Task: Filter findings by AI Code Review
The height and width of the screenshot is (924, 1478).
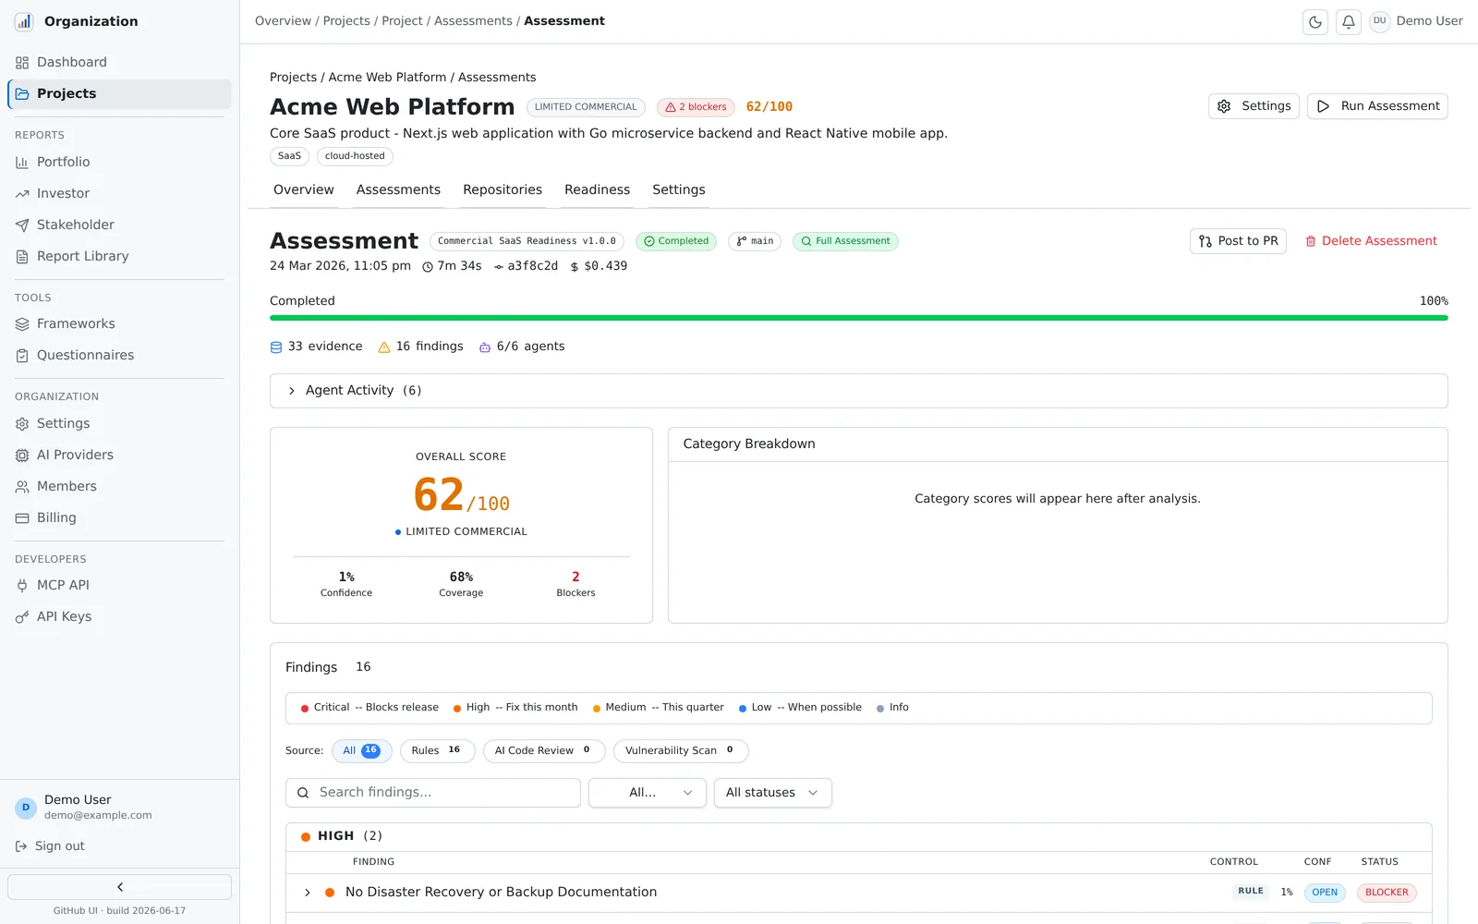Action: click(x=544, y=751)
